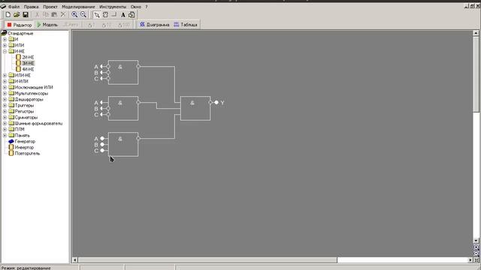The image size is (481, 270).
Task: Save the project with the floppy icon
Action: pyautogui.click(x=26, y=15)
